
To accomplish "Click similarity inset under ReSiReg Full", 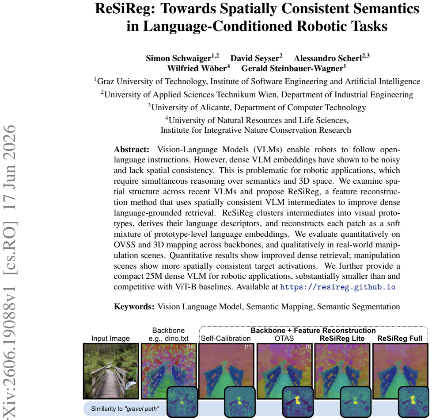I will coord(414,402).
